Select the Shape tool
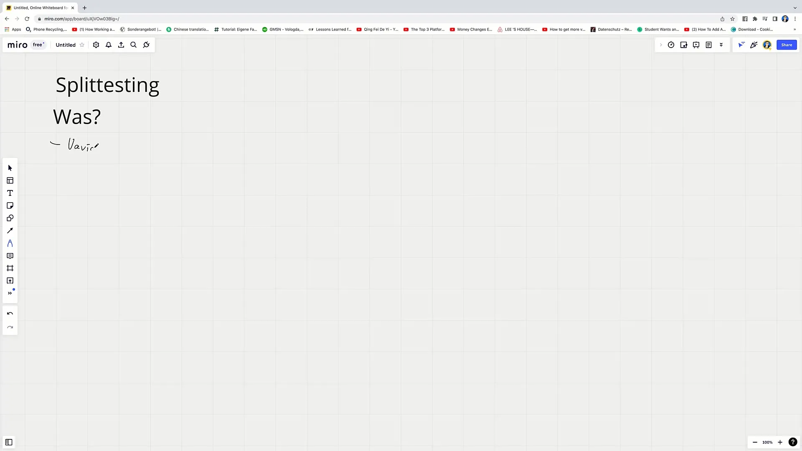Viewport: 802px width, 451px height. tap(10, 218)
